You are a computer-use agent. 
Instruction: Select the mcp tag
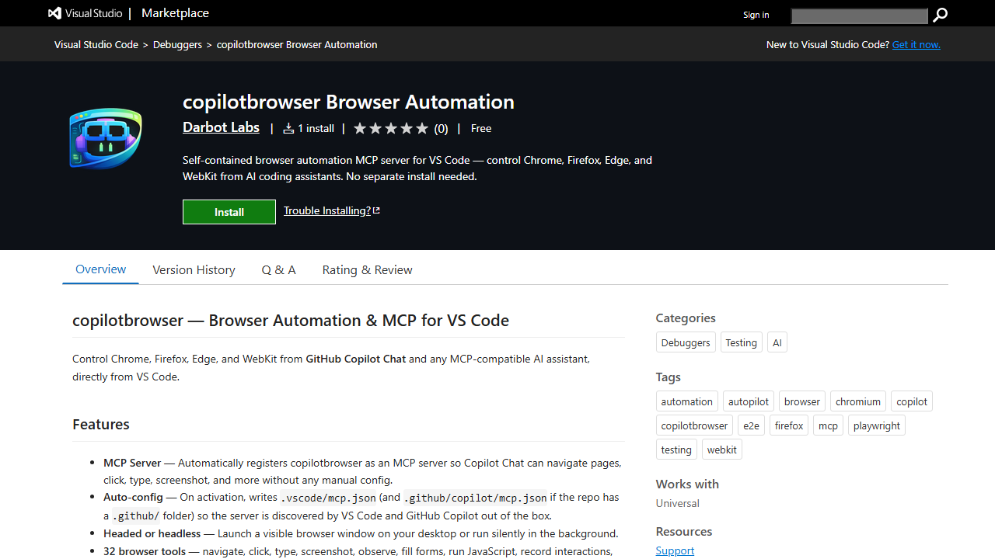[828, 425]
